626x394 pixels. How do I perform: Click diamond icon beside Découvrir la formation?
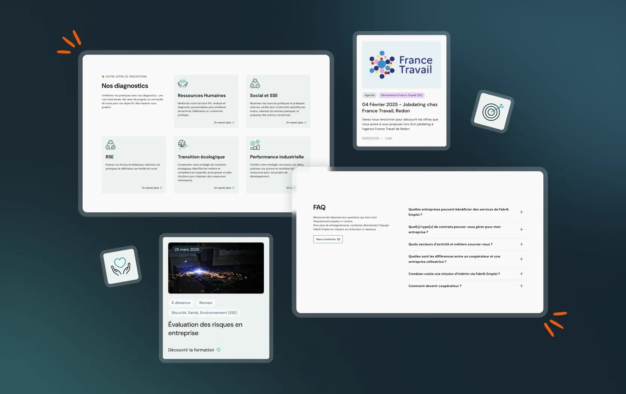click(x=218, y=350)
